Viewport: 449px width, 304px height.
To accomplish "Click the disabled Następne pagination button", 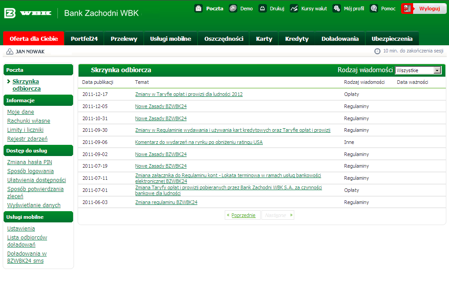I will coord(278,215).
